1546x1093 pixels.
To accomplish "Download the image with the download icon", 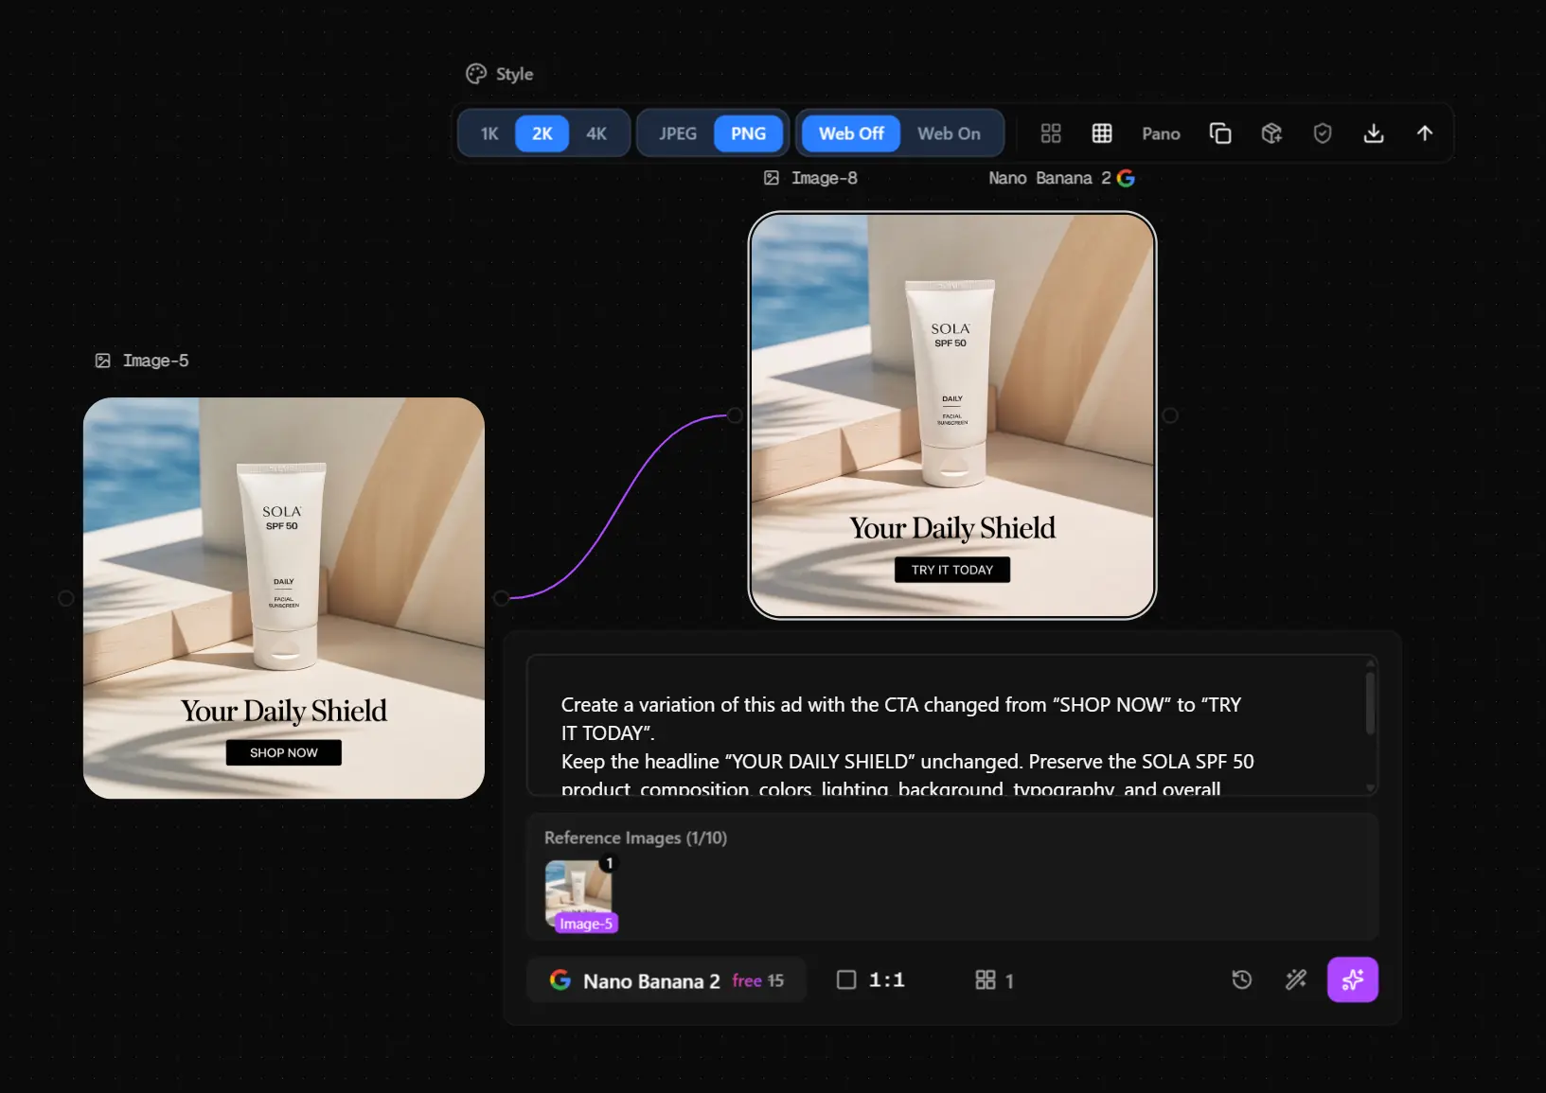I will click(1374, 133).
